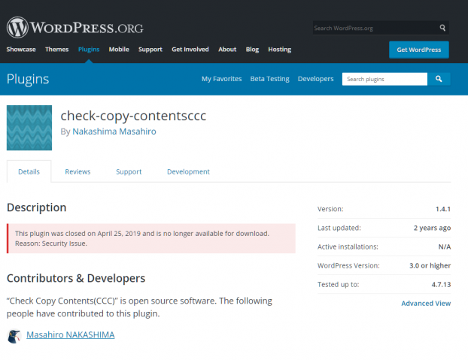468x360 pixels.
Task: Open the Developers link
Action: pyautogui.click(x=315, y=79)
